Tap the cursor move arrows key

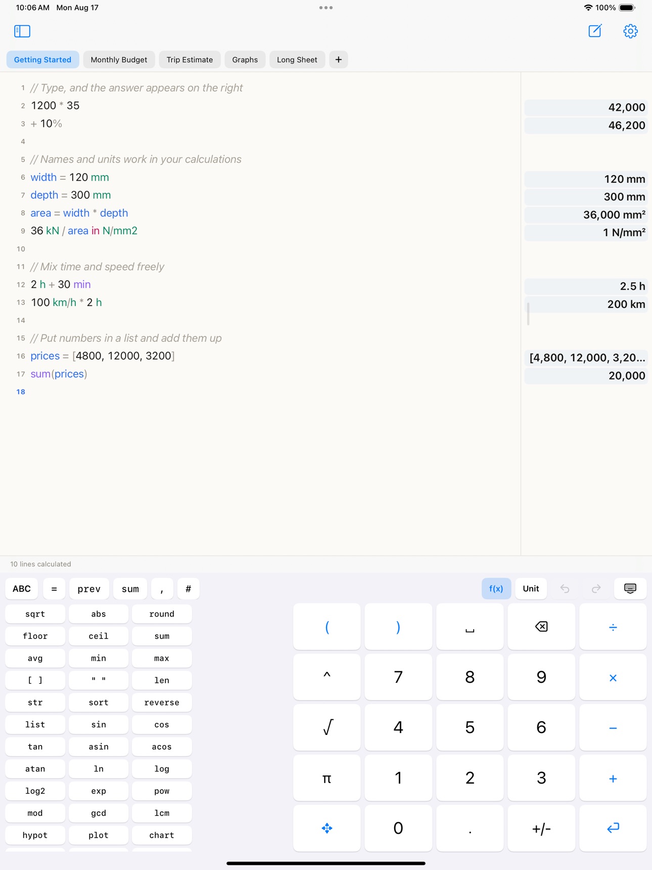tap(327, 828)
